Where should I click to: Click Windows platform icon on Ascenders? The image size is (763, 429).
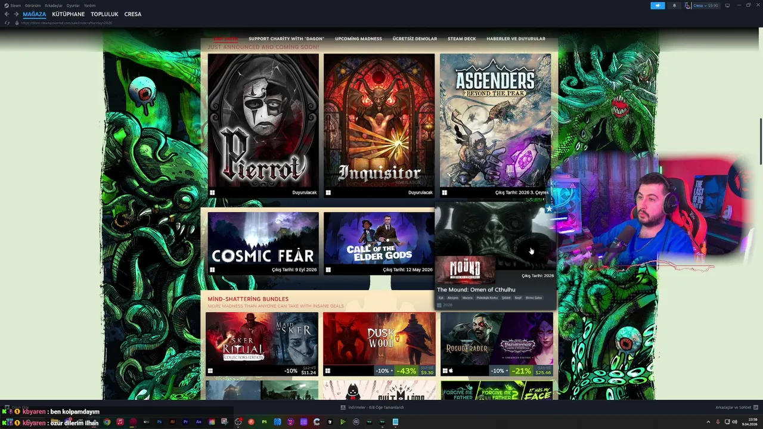pyautogui.click(x=444, y=192)
